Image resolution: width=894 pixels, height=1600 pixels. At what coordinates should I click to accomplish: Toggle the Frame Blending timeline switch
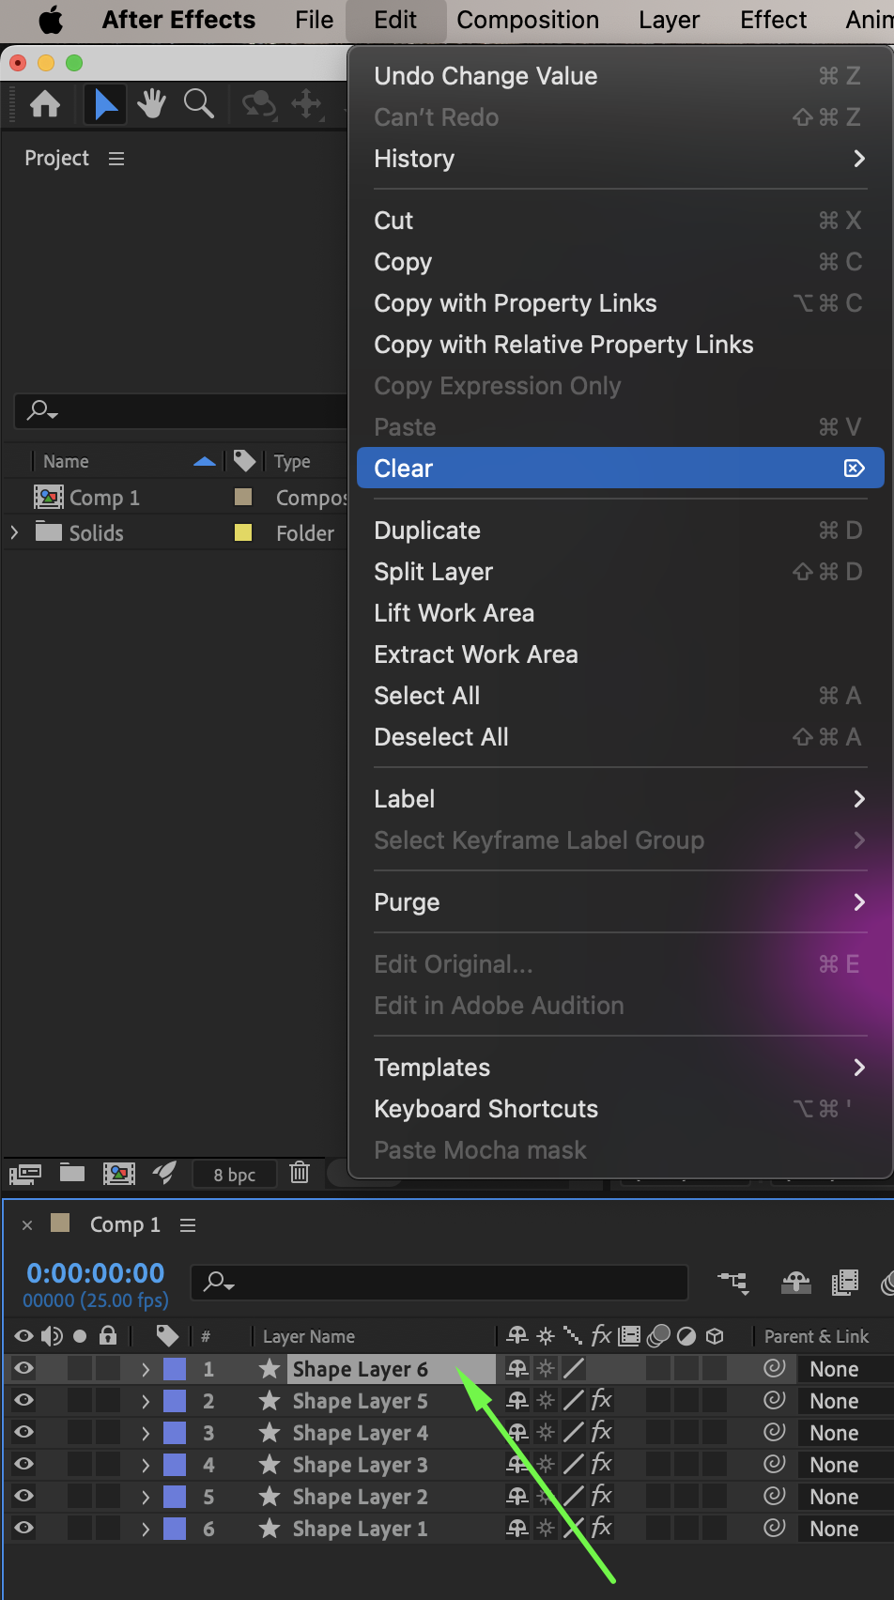point(845,1283)
